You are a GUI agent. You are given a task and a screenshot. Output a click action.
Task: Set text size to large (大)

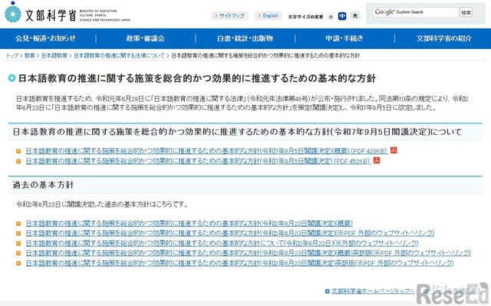click(355, 15)
